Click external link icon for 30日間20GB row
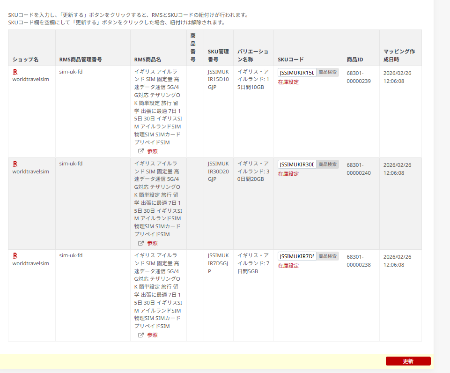450x373 pixels. click(140, 243)
